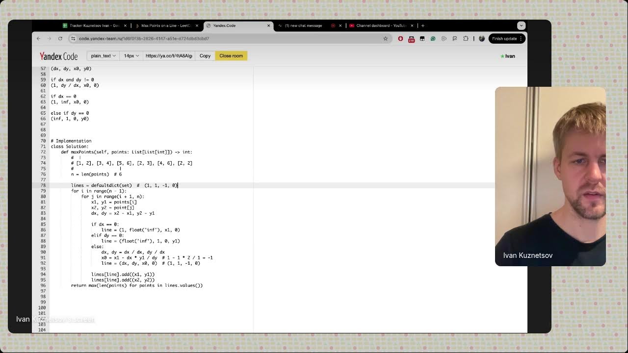Click the tab search chevron button
Screen dimensions: 628x353
pyautogui.click(x=521, y=25)
